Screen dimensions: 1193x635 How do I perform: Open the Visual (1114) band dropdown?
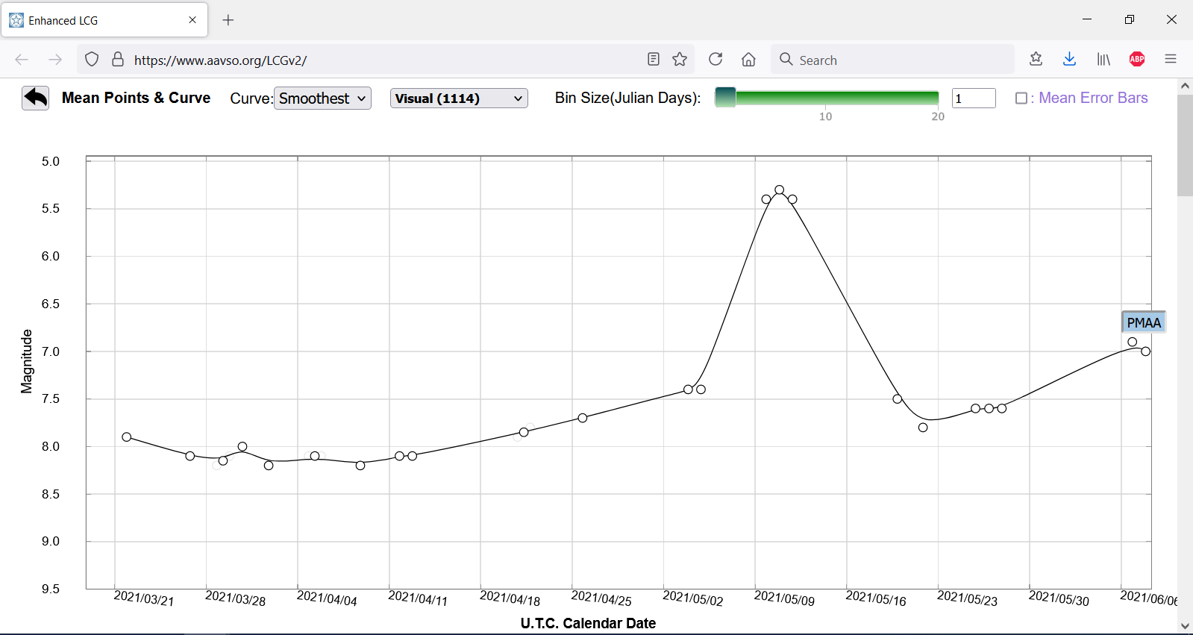point(459,98)
